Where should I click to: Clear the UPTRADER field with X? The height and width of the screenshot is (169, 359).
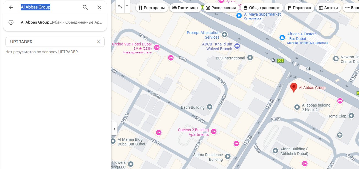(x=98, y=42)
